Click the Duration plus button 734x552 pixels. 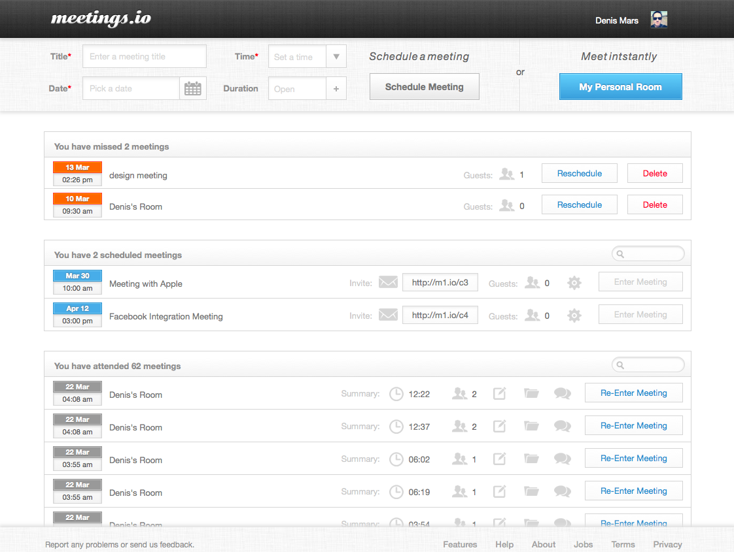point(336,89)
